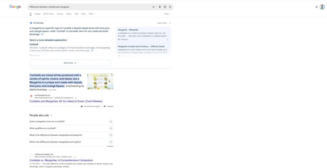
Task: Expand the margaritas and daiquiris question
Action: [71, 135]
